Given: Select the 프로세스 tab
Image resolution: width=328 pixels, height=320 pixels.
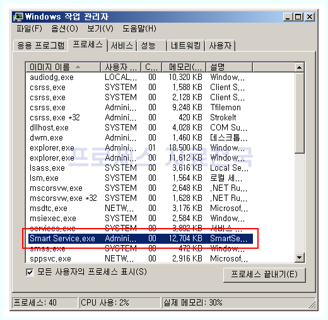Looking at the screenshot, I should click(x=88, y=45).
